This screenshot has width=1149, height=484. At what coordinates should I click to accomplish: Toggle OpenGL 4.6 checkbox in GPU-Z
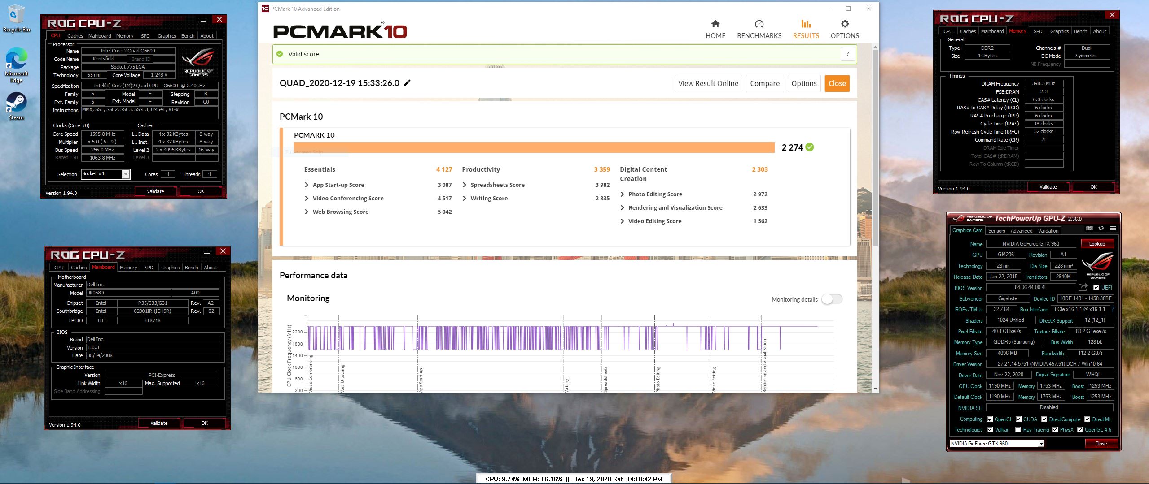1080,430
